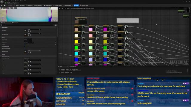Viewport: 191px width, 107px height.
Task: Toggle Hide Unrelated nodes
Action: point(67,5)
